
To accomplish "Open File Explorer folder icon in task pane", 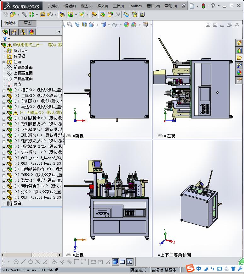I will [239, 58].
